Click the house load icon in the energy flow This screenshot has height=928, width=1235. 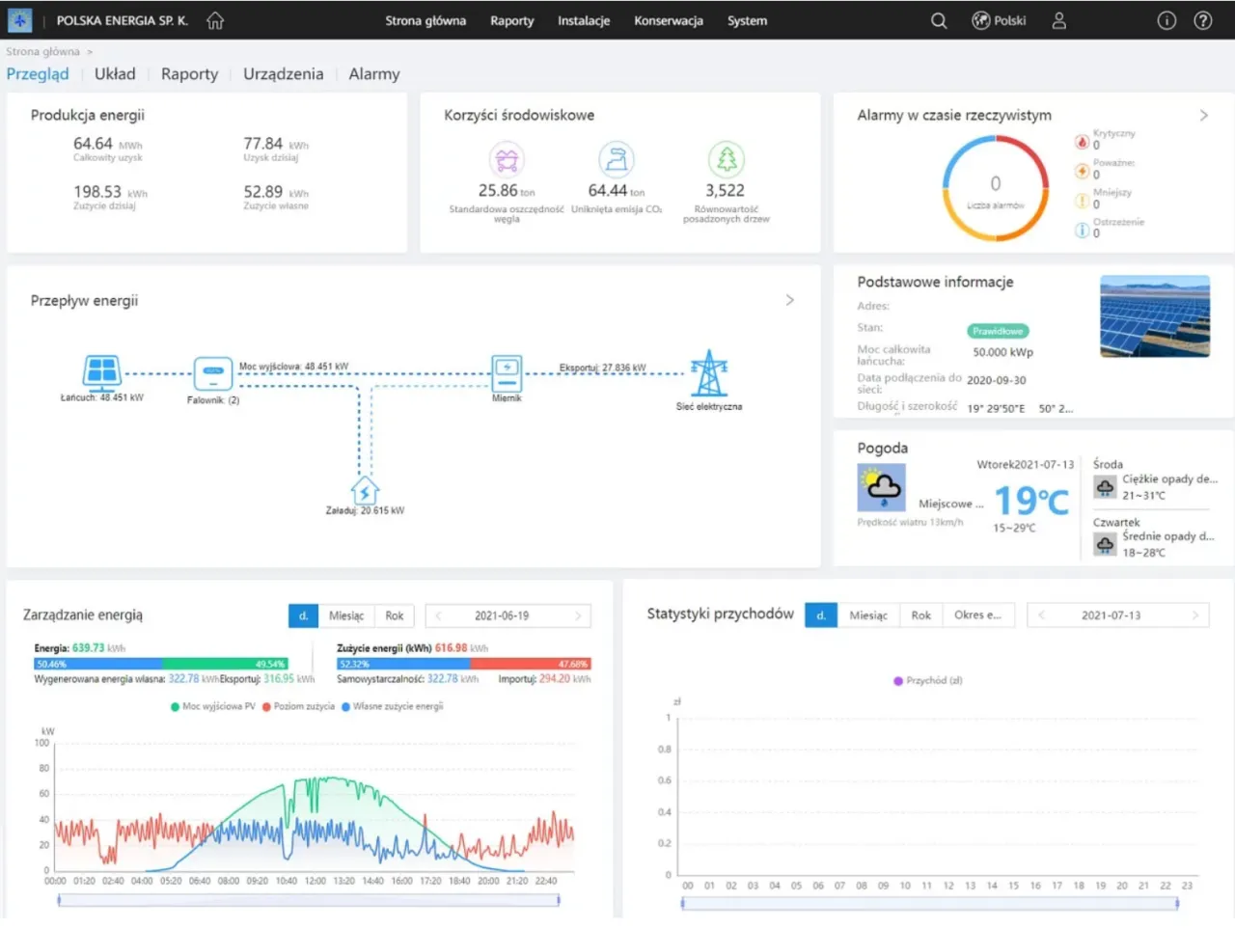tap(365, 491)
